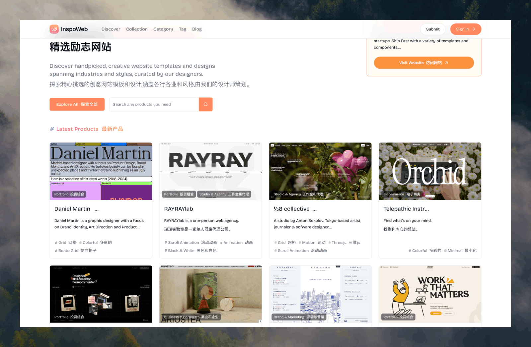Click 'Find what's on your mind.' text
The height and width of the screenshot is (347, 531).
(408, 220)
